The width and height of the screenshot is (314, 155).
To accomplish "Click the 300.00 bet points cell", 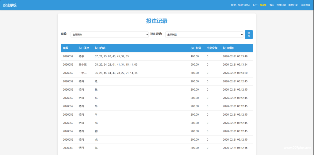I will point(195,73).
